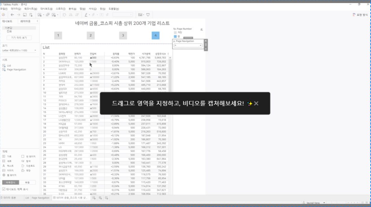Close the Page Navigation parameter card

206,41
